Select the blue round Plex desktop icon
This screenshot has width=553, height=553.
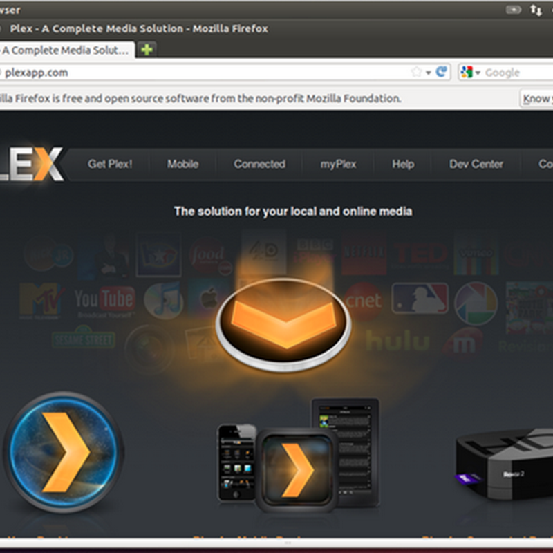pyautogui.click(x=63, y=452)
